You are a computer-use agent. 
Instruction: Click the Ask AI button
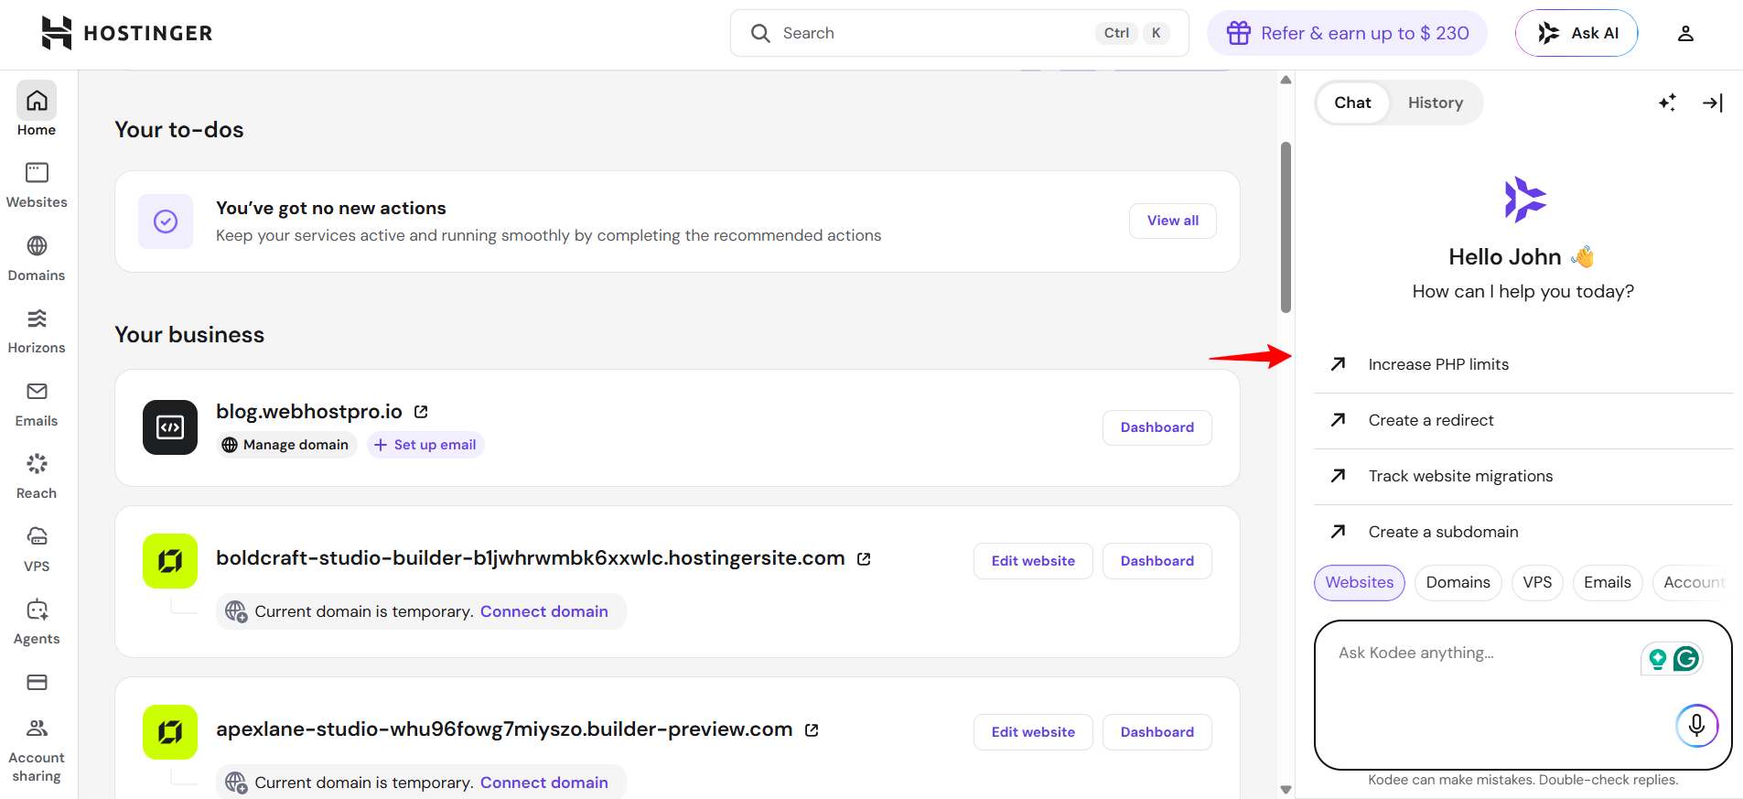click(x=1576, y=33)
